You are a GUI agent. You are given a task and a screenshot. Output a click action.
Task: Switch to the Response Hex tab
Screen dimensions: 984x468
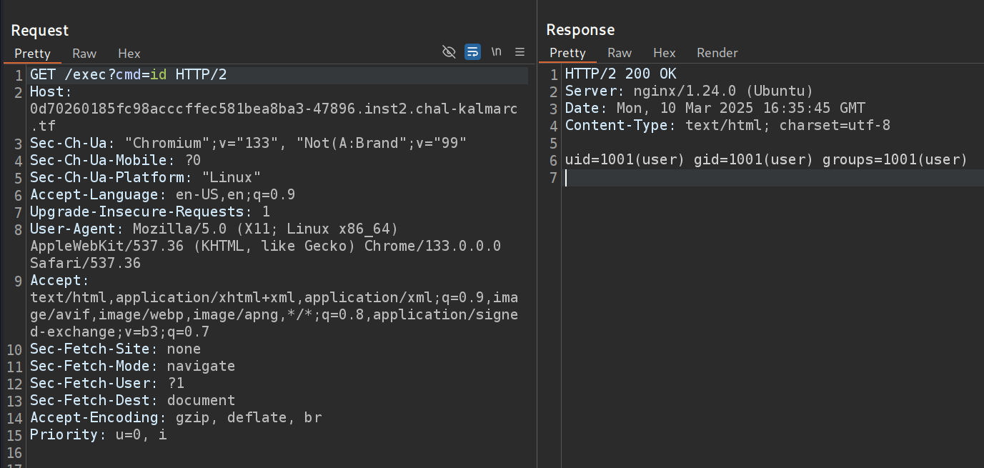(x=664, y=53)
